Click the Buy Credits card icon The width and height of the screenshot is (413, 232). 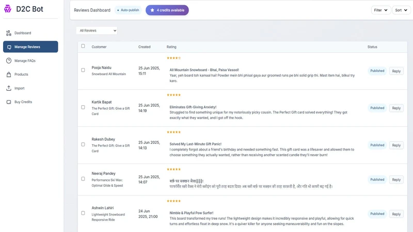click(9, 102)
